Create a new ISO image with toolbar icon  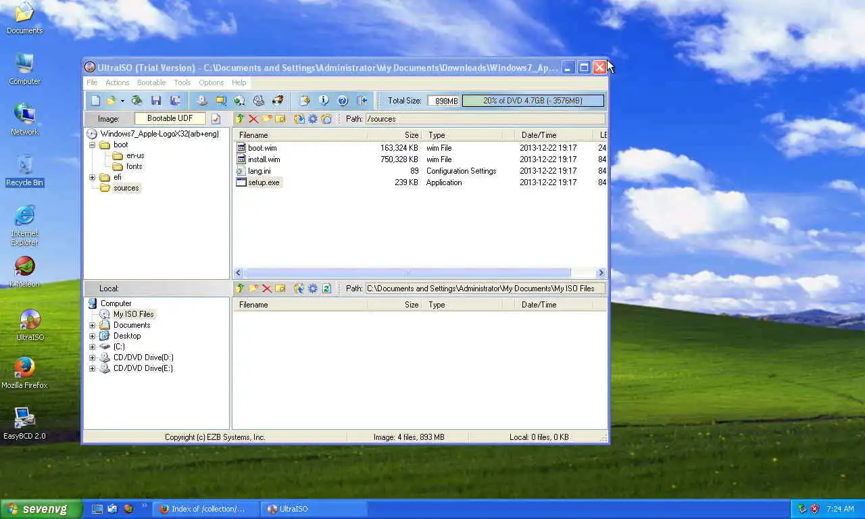tap(96, 101)
